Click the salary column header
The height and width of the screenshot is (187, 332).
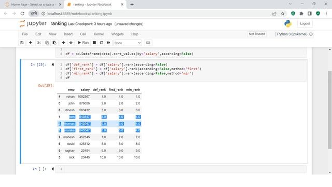85,90
